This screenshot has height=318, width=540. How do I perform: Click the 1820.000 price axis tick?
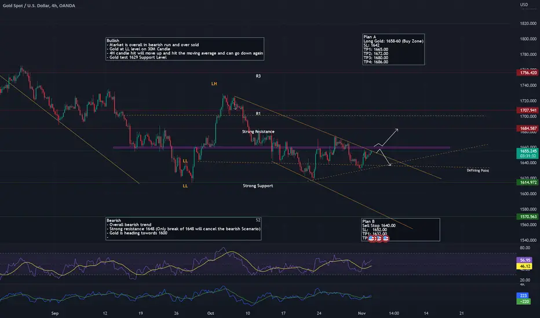(528, 23)
